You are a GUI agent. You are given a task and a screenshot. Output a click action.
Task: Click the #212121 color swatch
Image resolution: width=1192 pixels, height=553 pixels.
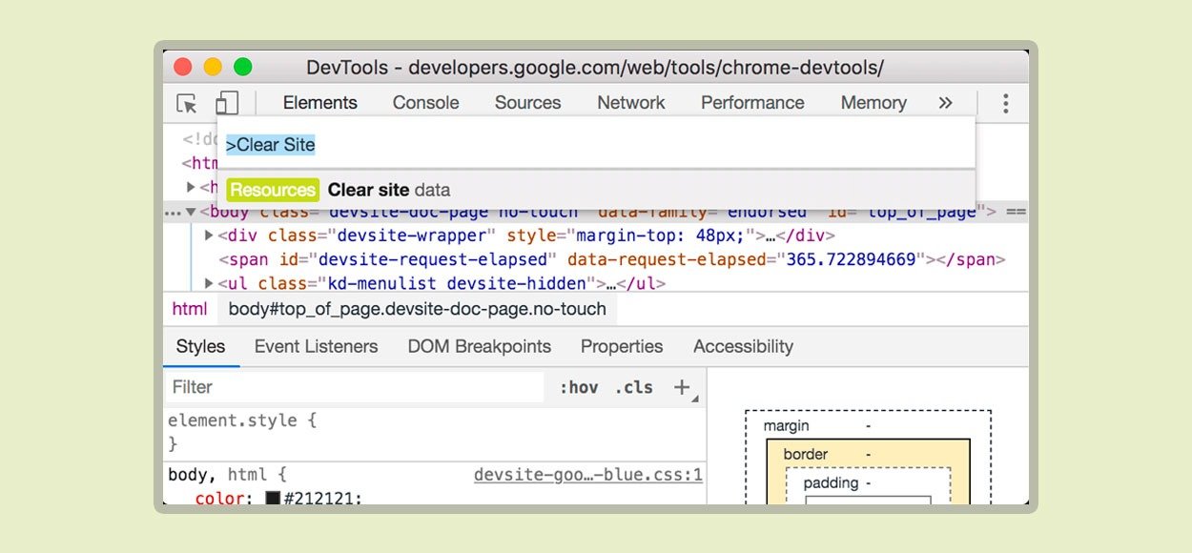pyautogui.click(x=273, y=498)
